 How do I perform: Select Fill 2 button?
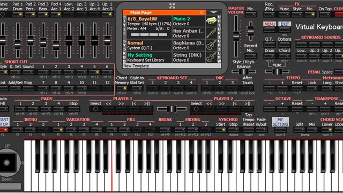pos(124,130)
